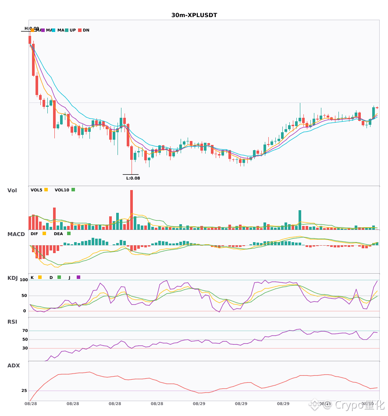Select the yellow DIF legend swatch
Screen dimensions: 388x416
click(x=44, y=233)
